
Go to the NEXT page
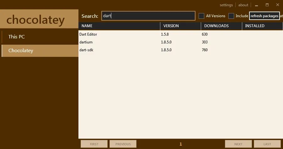coord(238,144)
